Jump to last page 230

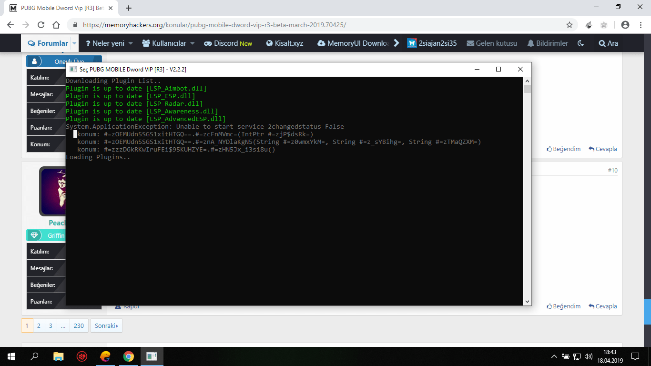79,326
